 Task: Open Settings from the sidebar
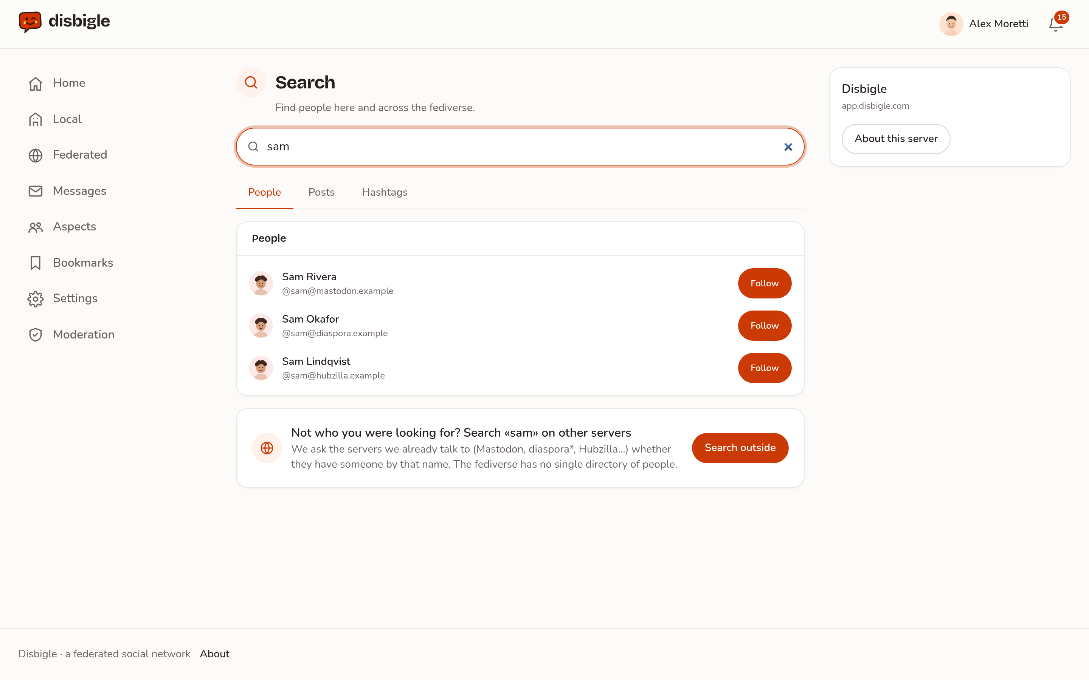pos(75,298)
